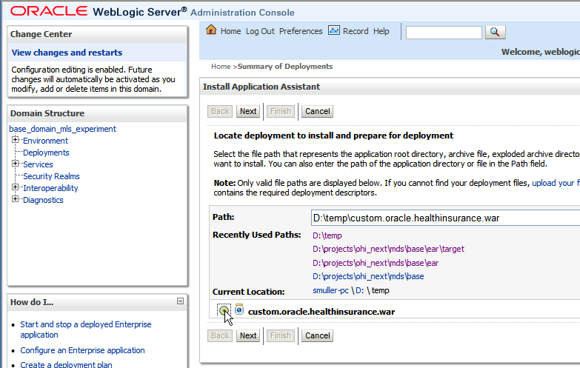Click the bottom Cancel button
This screenshot has height=368, width=580.
[317, 336]
